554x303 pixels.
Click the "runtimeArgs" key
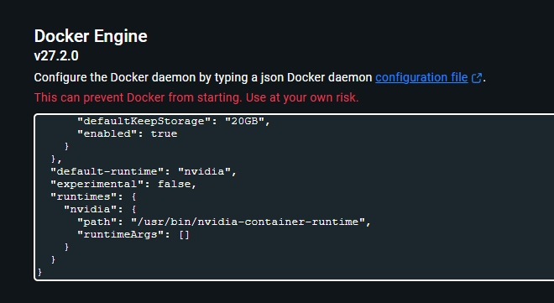tap(121, 234)
